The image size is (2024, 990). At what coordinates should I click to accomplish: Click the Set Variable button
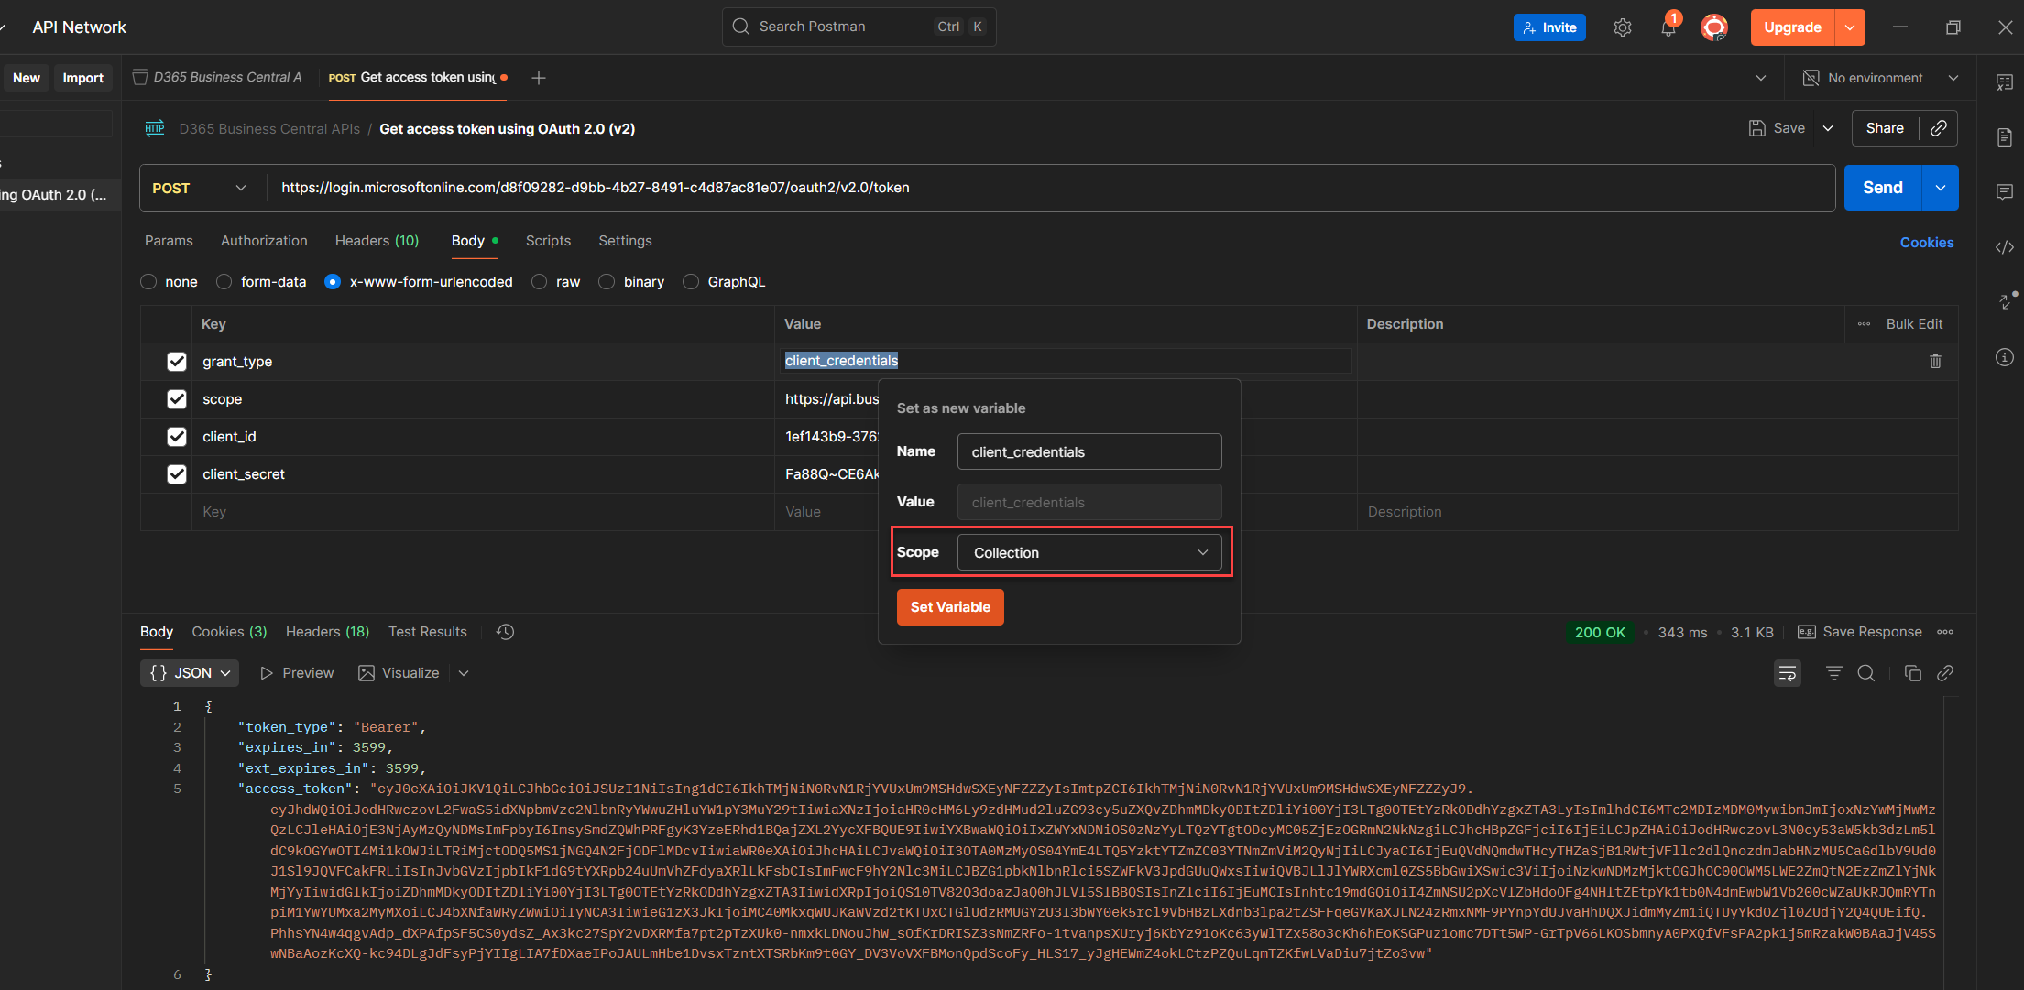(x=949, y=607)
